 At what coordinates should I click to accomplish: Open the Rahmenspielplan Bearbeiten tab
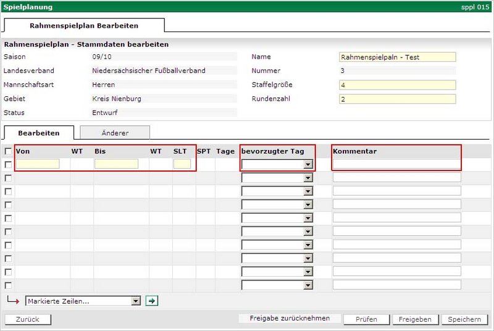point(84,26)
